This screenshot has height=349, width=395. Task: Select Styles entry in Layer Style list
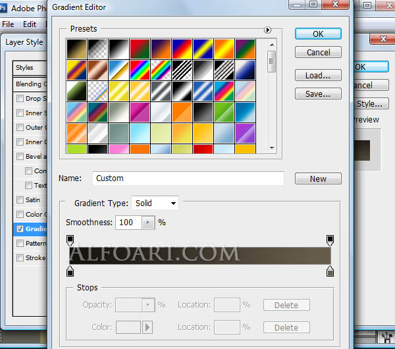30,68
